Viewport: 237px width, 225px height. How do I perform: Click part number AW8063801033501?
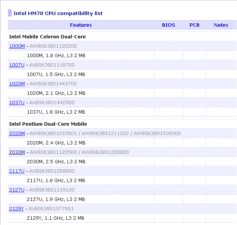coord(53,134)
